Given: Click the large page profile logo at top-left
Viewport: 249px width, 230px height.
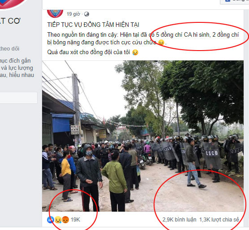Looking at the screenshot, I should click(13, 4).
